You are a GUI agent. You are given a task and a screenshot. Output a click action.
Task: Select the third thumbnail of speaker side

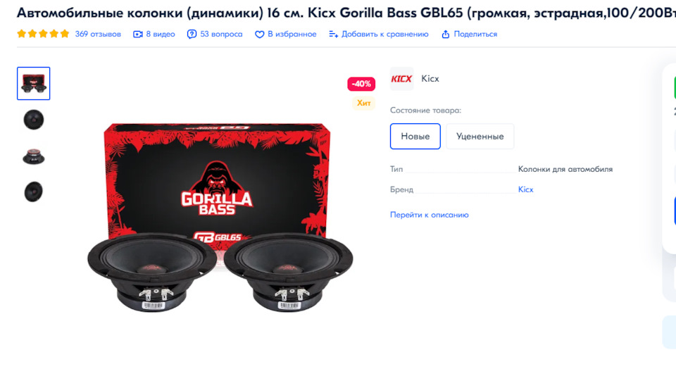click(x=34, y=156)
